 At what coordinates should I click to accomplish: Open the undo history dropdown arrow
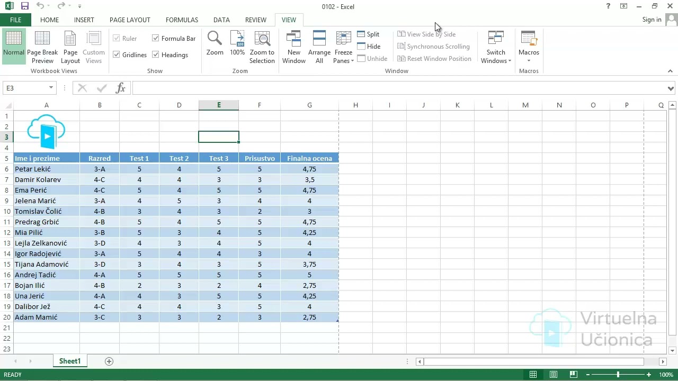click(49, 6)
